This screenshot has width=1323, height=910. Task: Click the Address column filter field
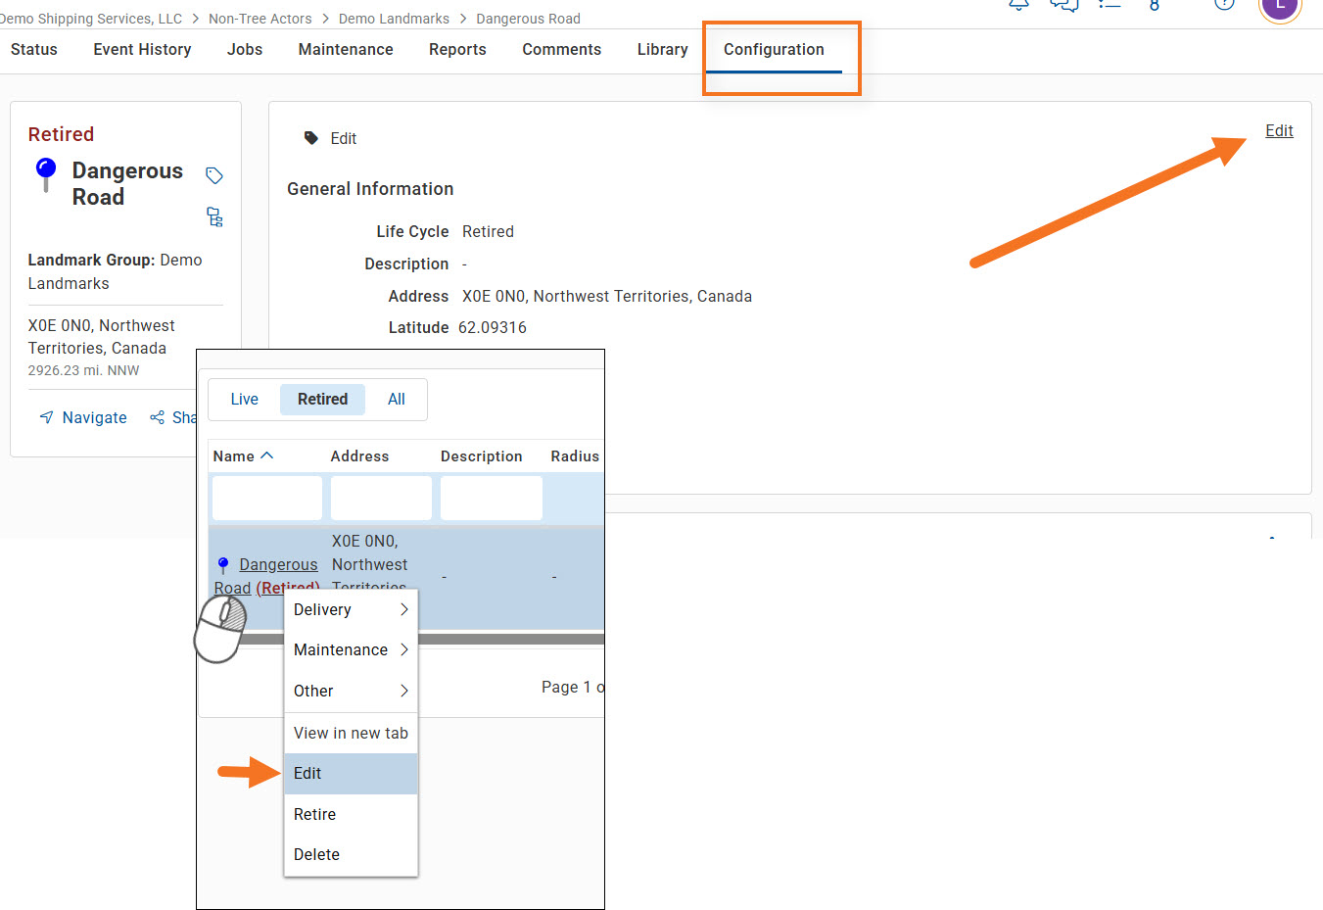pyautogui.click(x=381, y=499)
